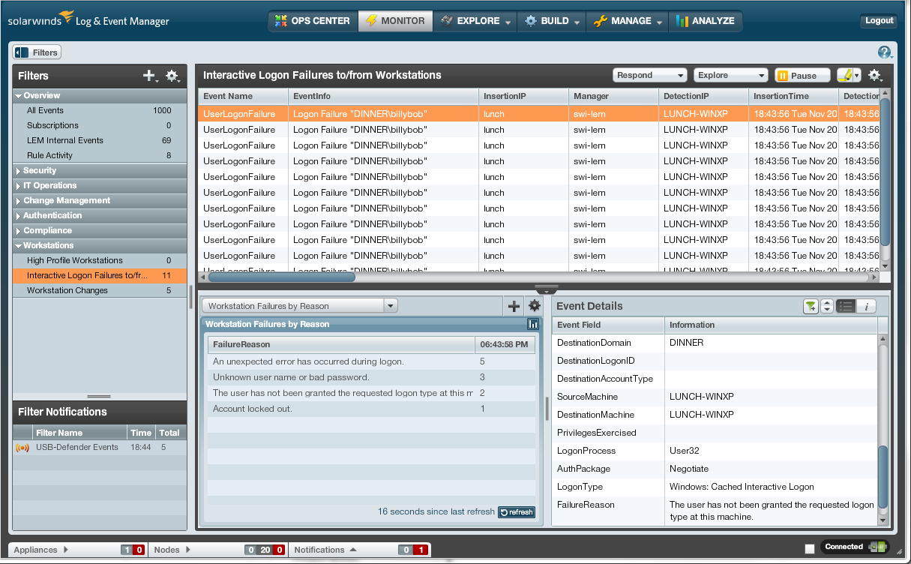This screenshot has height=564, width=911.
Task: Click the add filter plus icon
Action: pyautogui.click(x=149, y=75)
